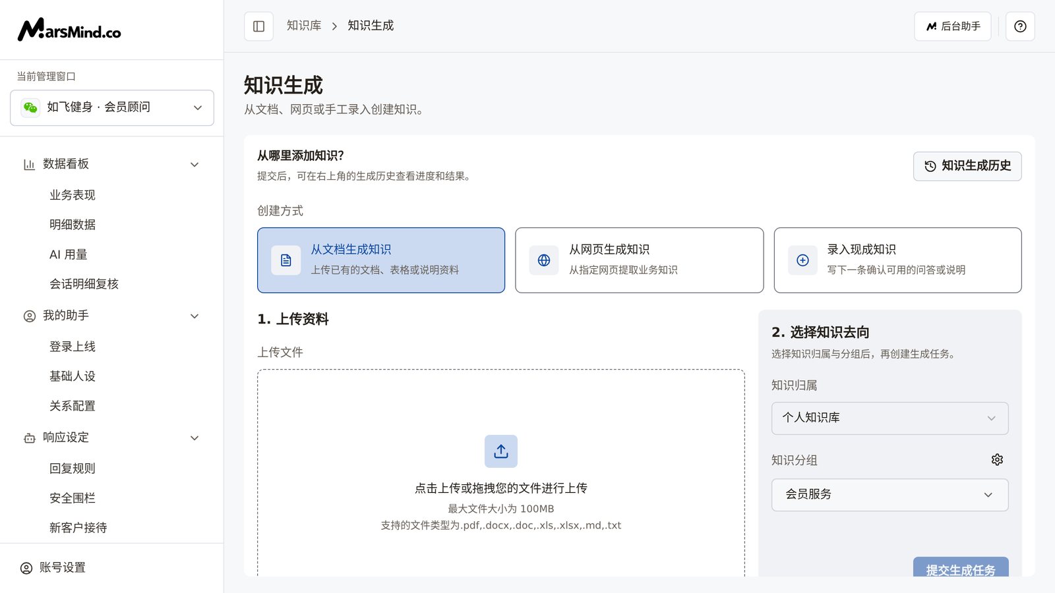Open 关系配置 menu item

[x=73, y=406]
